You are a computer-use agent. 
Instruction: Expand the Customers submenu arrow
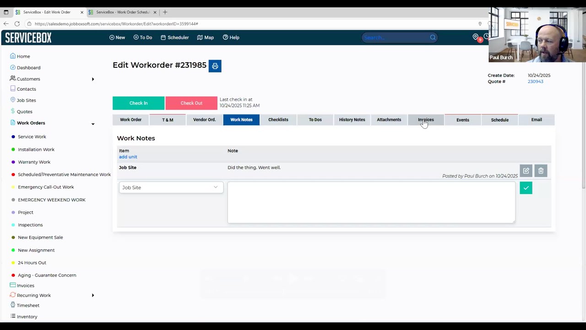coord(93,79)
